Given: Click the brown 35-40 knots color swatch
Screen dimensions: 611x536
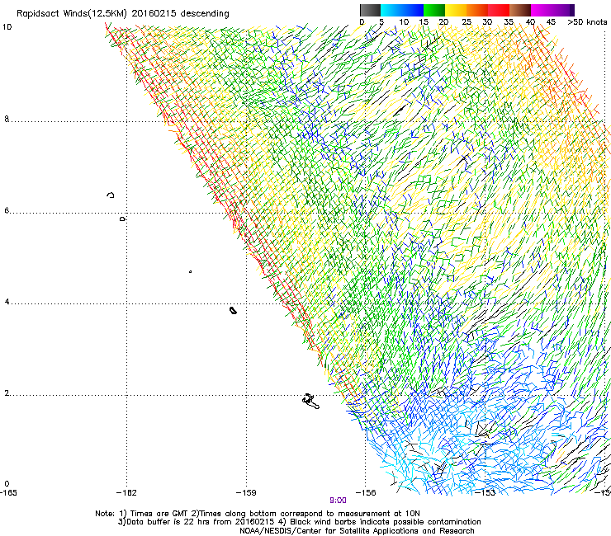Looking at the screenshot, I should coord(520,10).
